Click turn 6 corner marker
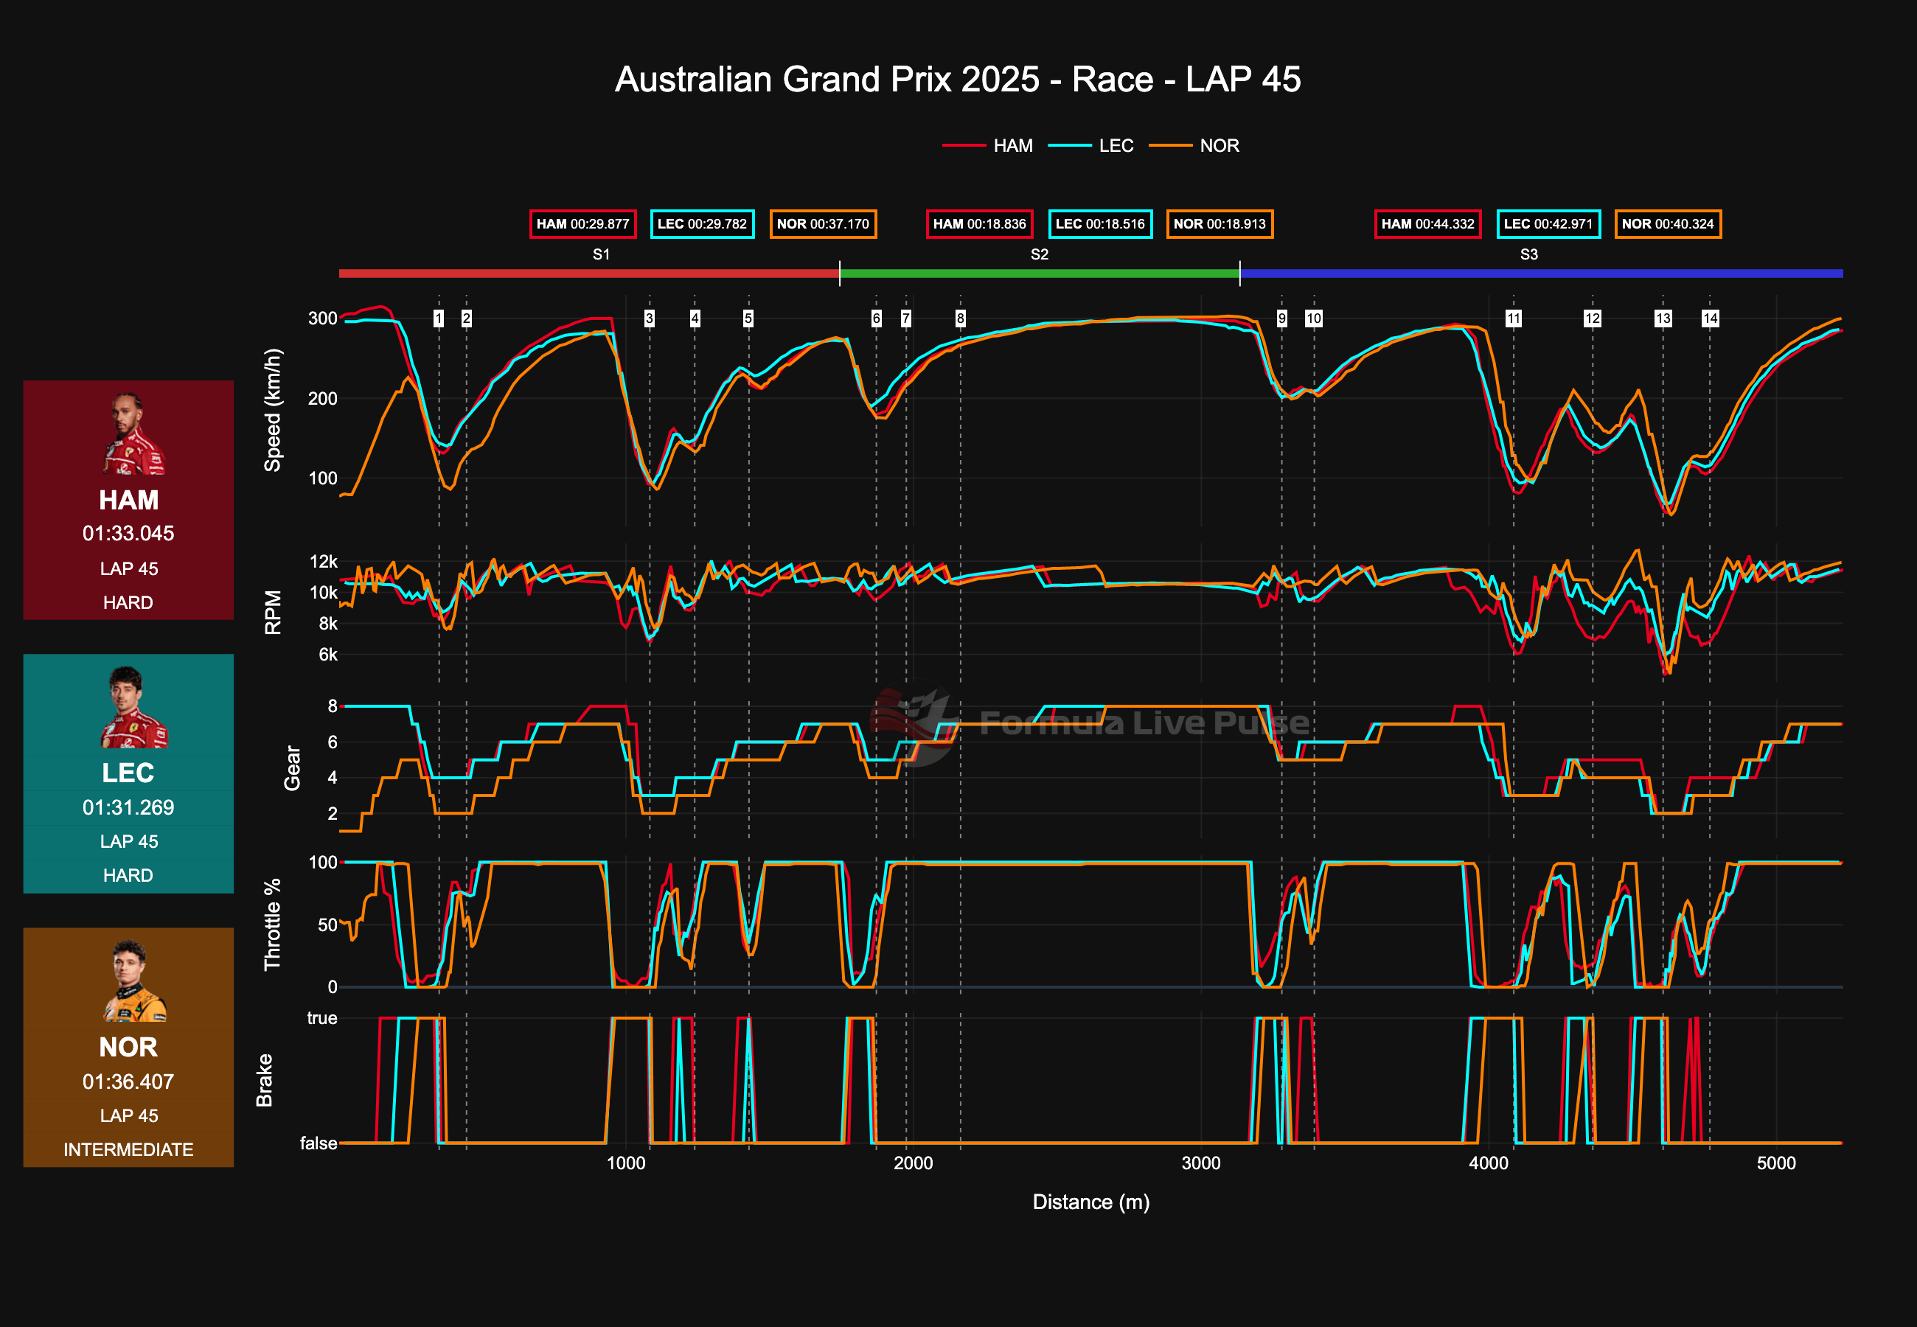The height and width of the screenshot is (1327, 1917). pos(876,318)
